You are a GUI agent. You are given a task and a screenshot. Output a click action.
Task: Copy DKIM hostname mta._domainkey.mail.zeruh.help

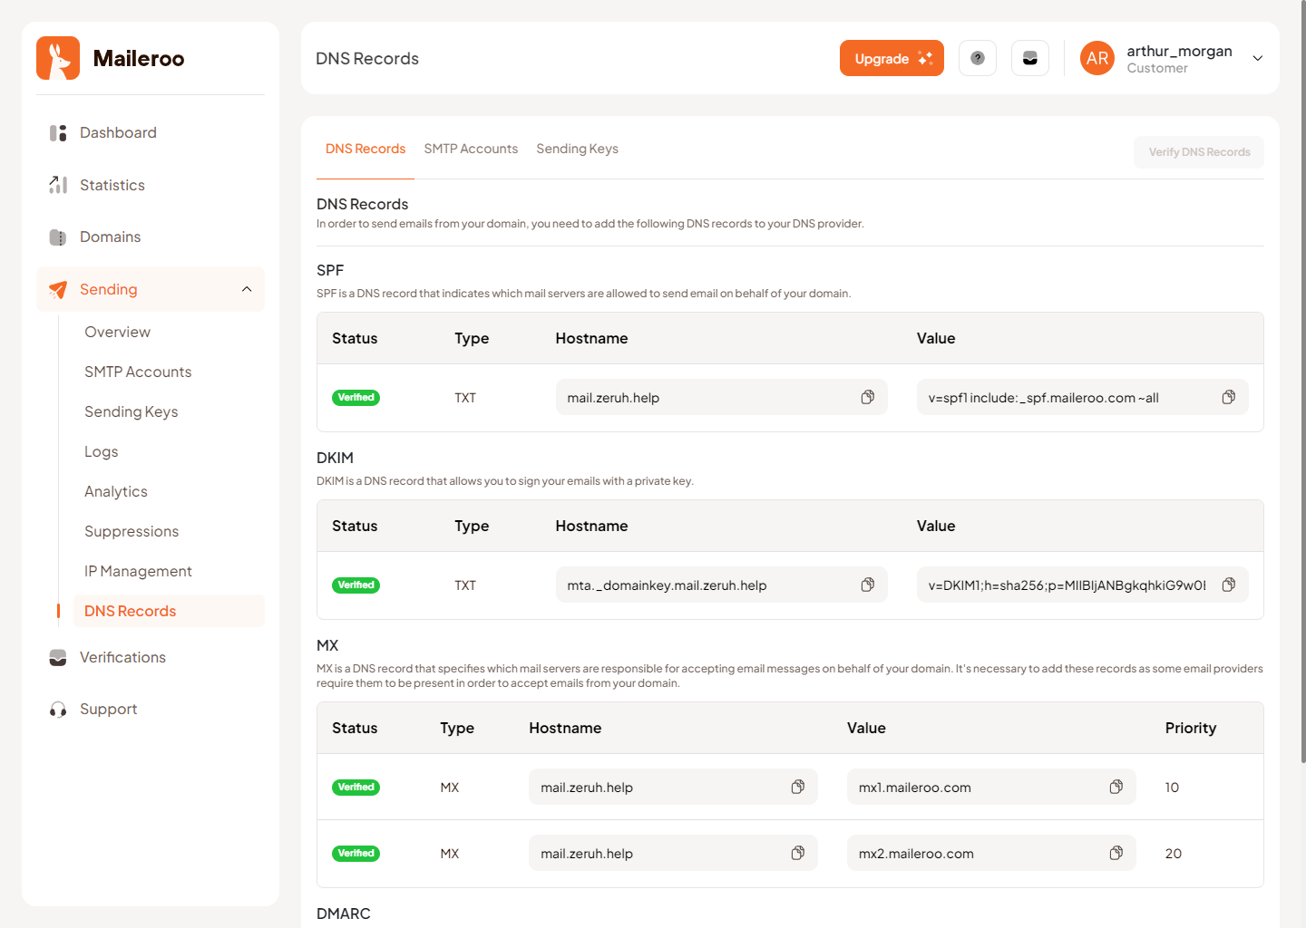coord(868,585)
